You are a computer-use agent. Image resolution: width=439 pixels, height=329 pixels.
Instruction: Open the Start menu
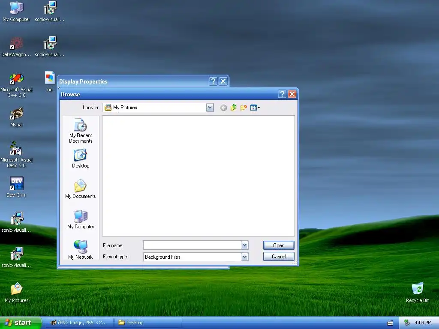pyautogui.click(x=20, y=323)
